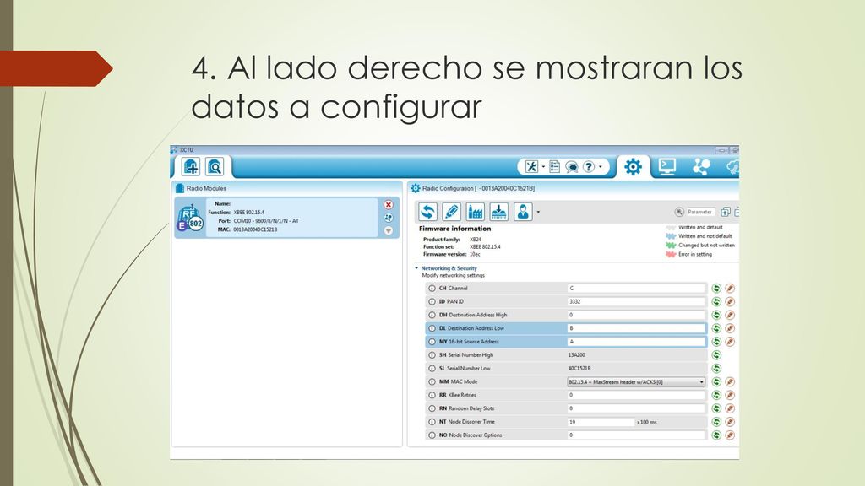The width and height of the screenshot is (865, 486).
Task: Refresh the MM MAC Mode parameter
Action: (x=716, y=381)
